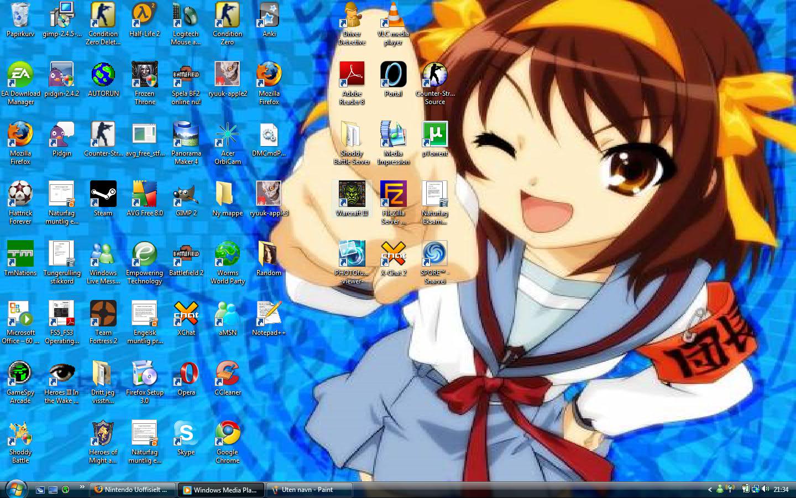Switch to Uten navn - Paint window
Screen dimensions: 796x498
coord(308,490)
